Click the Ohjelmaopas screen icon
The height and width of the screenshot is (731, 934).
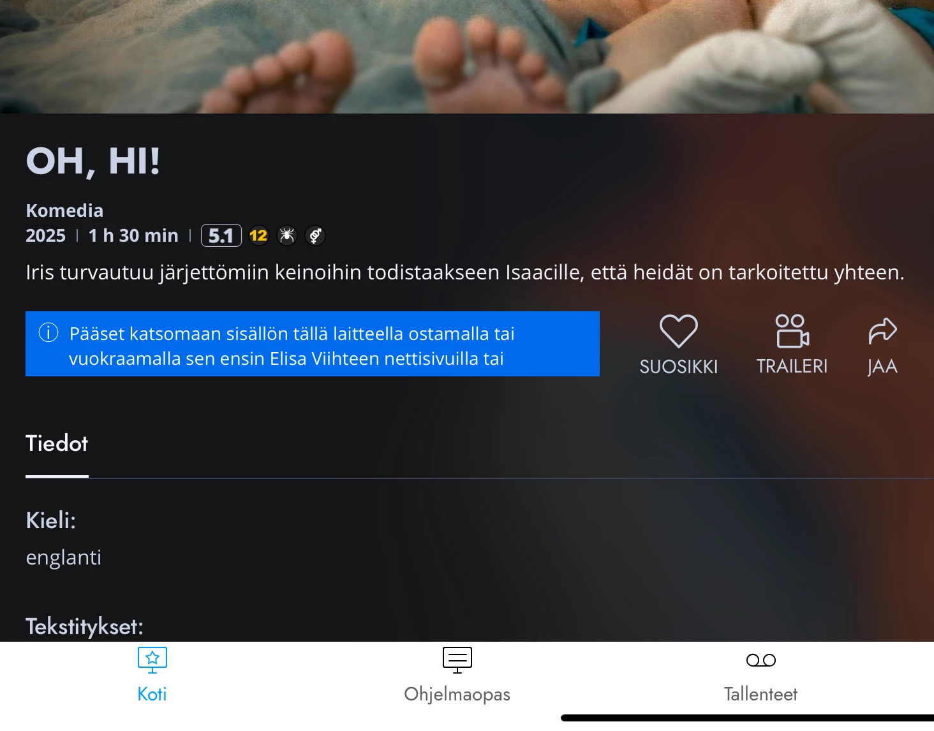[x=457, y=660]
